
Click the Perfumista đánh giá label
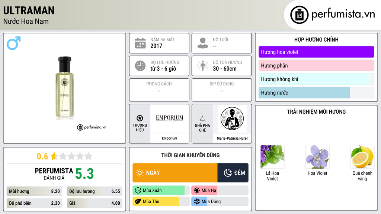54,174
